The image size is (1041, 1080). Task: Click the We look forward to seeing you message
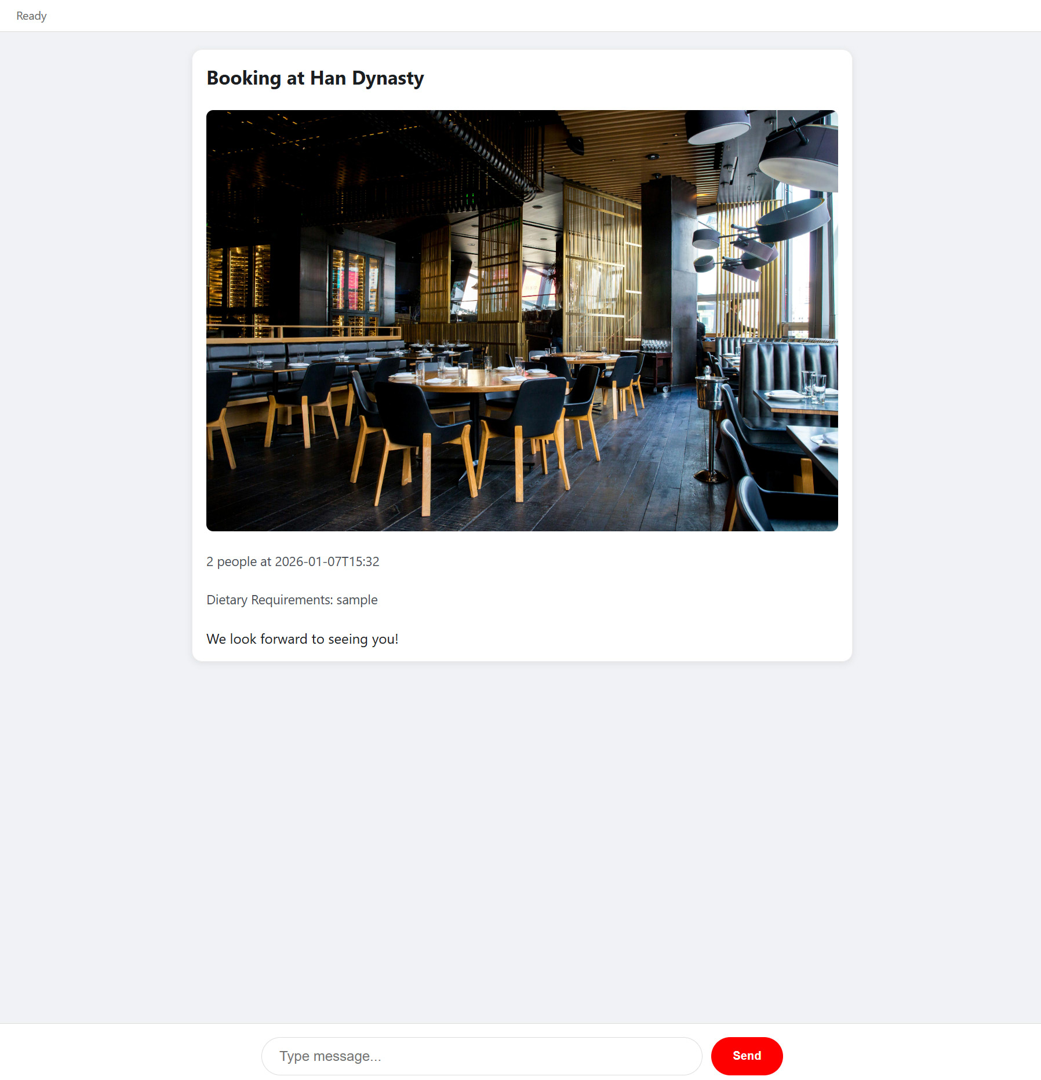[302, 639]
